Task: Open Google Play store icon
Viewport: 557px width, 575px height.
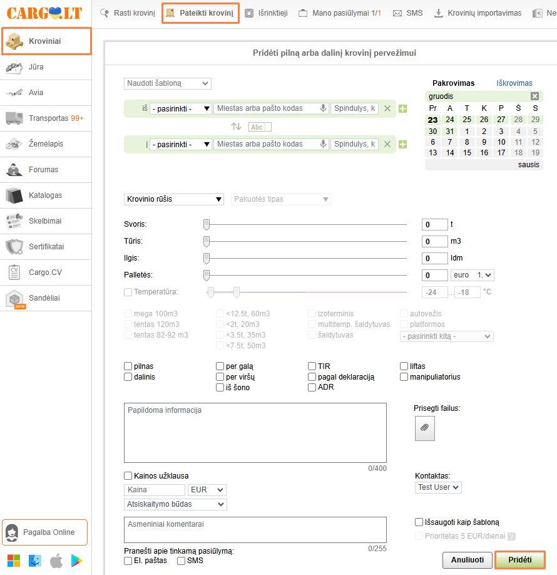Action: pos(78,560)
